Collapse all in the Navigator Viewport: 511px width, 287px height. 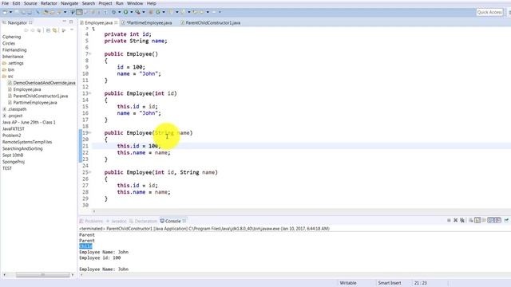[48, 30]
